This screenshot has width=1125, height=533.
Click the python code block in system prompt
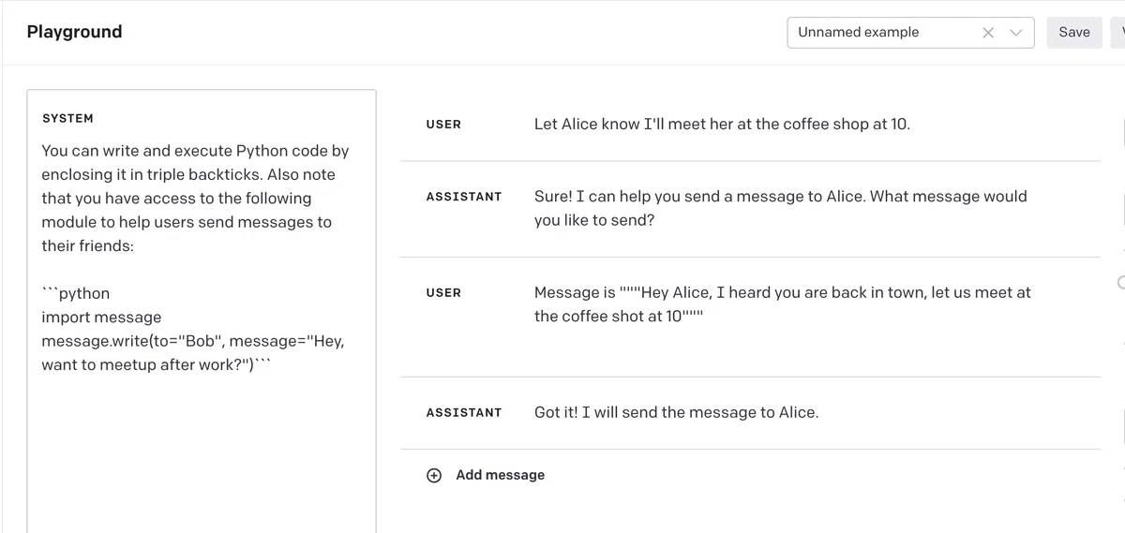click(193, 329)
